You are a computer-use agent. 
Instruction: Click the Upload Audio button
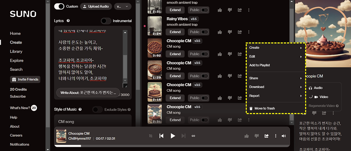[x=96, y=6]
